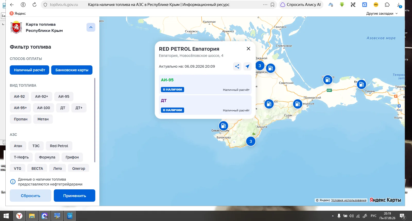This screenshot has height=221, width=412.
Task: Click the ДТ В НАЛИЧИИ badge
Action: point(173,110)
